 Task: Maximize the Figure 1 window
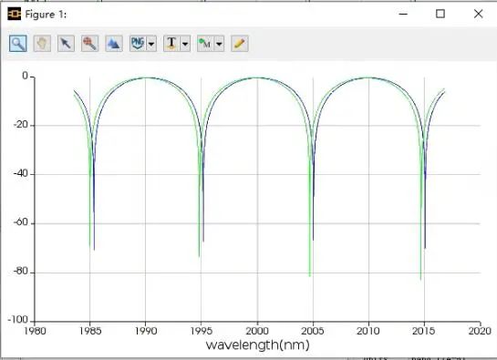pos(440,14)
